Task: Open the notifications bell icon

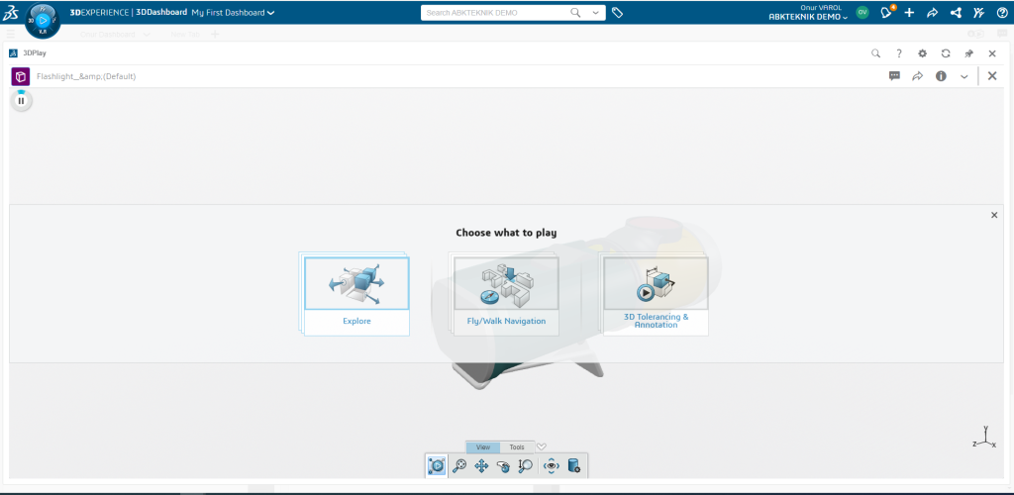Action: (886, 13)
